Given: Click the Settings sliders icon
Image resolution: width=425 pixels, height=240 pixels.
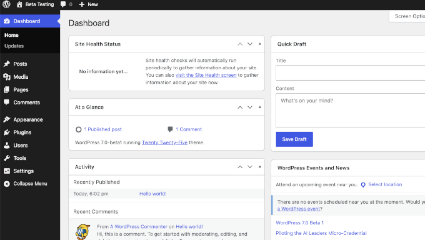Looking at the screenshot, I should pos(7,171).
